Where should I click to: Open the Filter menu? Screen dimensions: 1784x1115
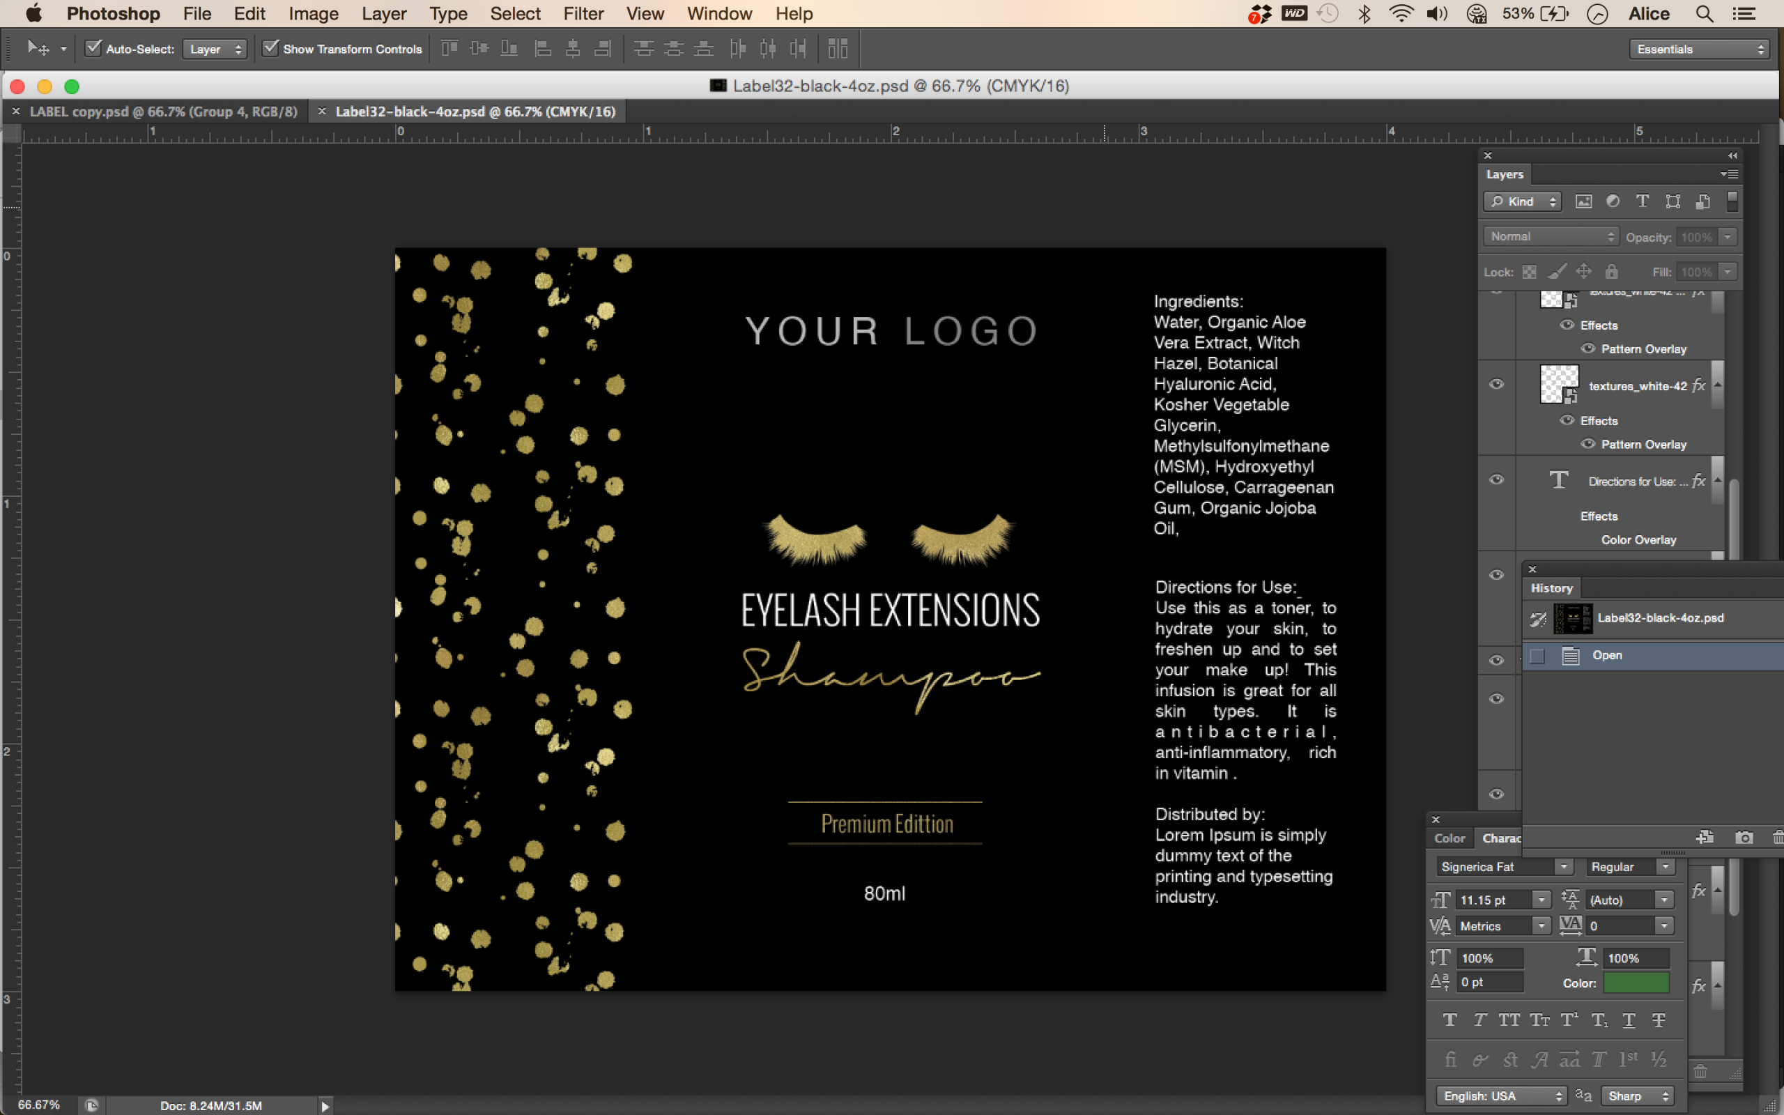click(583, 14)
